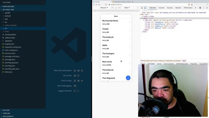Open the polyfills.js script link
The height and width of the screenshot is (118, 209).
coord(160,24)
